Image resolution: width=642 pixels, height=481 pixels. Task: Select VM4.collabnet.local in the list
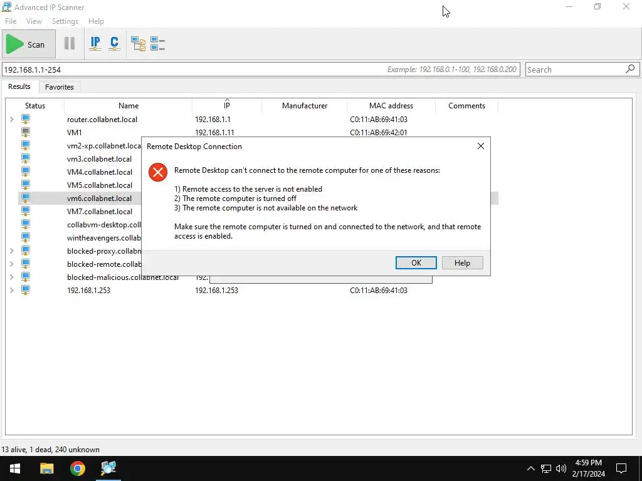[x=100, y=172]
